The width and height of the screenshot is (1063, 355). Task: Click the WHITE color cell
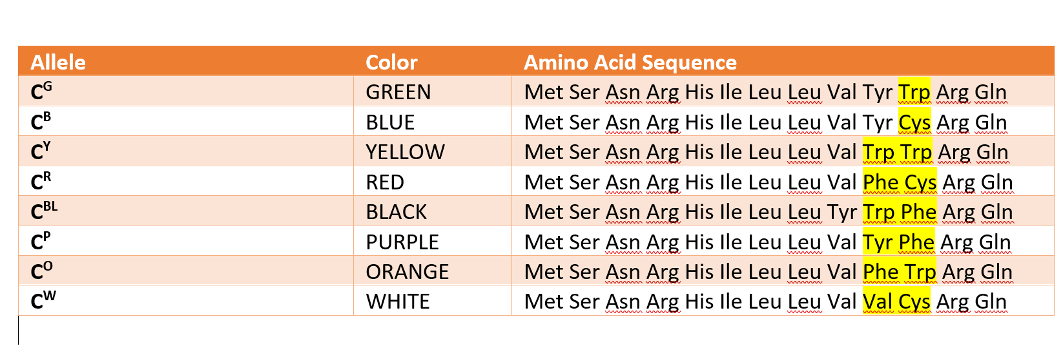pos(397,302)
